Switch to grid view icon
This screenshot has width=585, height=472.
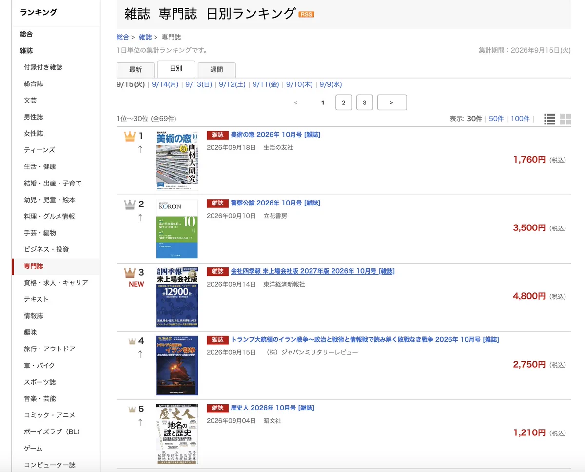click(565, 119)
